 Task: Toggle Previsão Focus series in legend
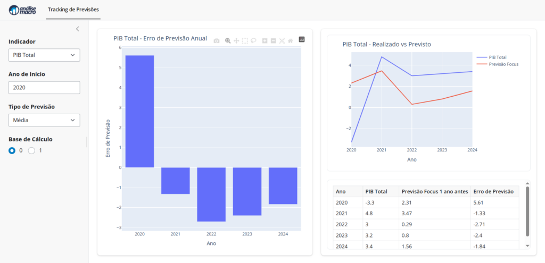coord(497,64)
